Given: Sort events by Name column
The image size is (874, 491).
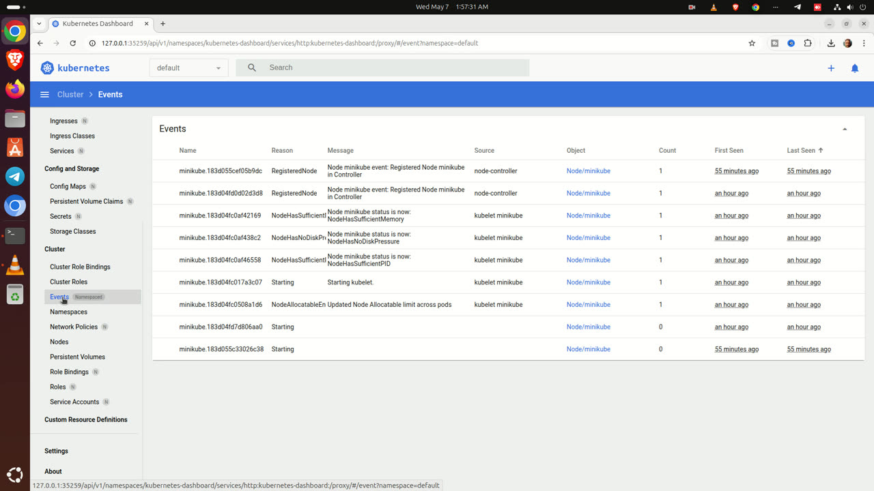Looking at the screenshot, I should click(x=188, y=151).
